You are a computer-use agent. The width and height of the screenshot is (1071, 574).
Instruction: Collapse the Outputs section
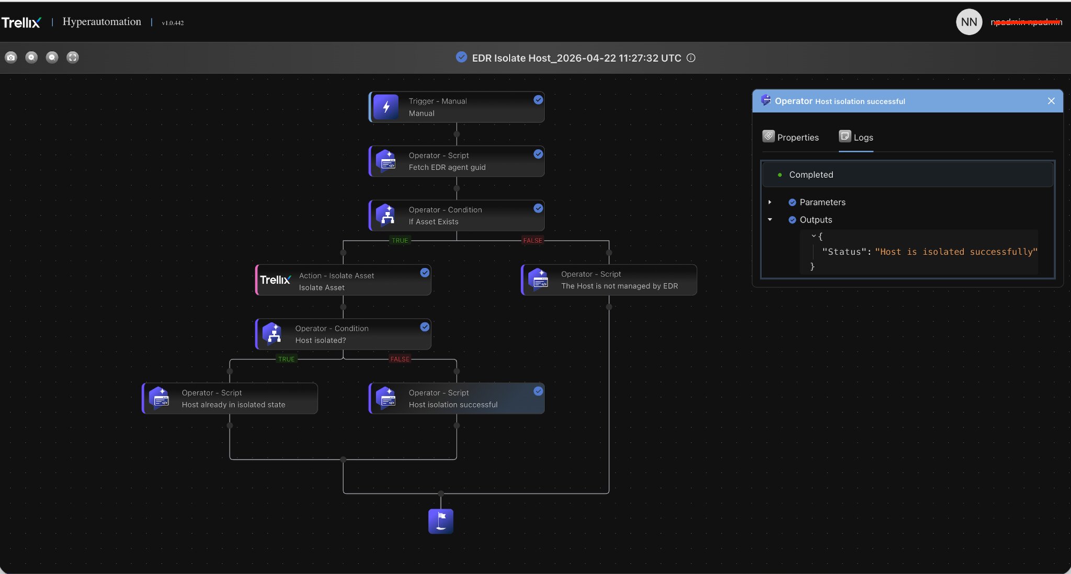point(770,220)
